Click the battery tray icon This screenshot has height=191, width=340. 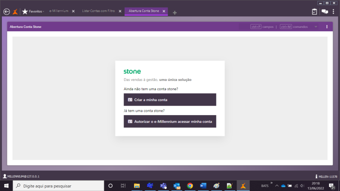(x=290, y=186)
